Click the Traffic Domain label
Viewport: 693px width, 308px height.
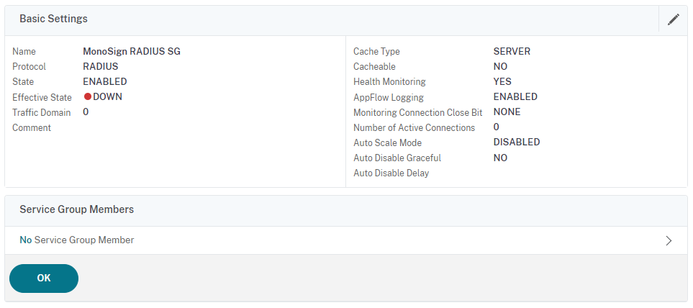point(42,113)
